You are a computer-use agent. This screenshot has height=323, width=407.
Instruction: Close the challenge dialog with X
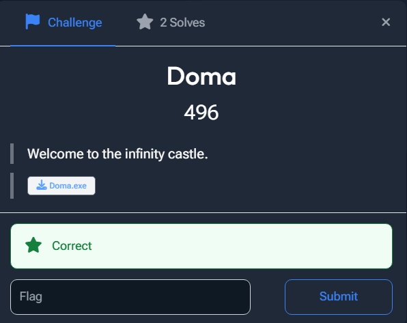(386, 23)
